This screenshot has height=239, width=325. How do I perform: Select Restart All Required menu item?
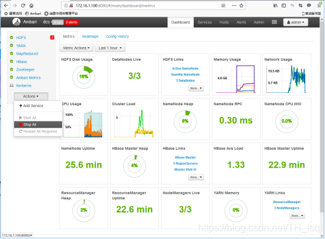38,131
